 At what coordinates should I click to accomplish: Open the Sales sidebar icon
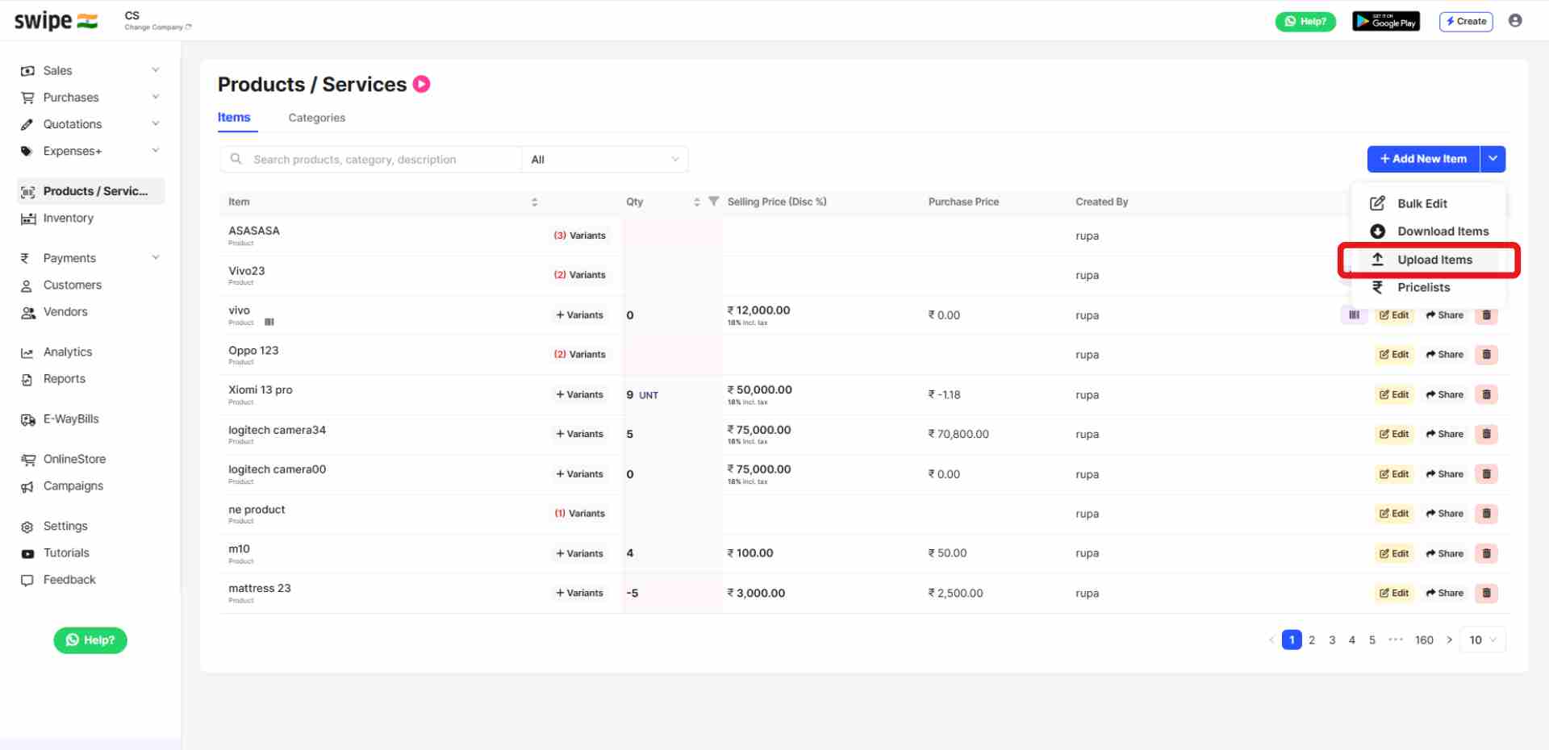tap(27, 71)
